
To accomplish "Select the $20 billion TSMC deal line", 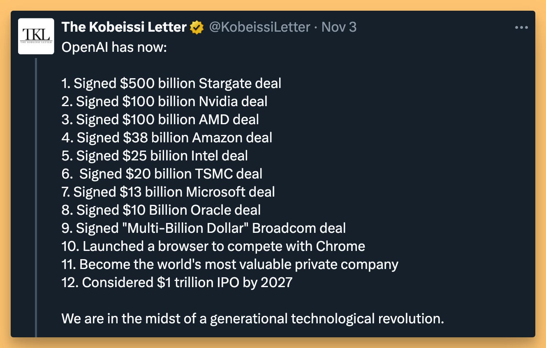I will pyautogui.click(x=162, y=174).
